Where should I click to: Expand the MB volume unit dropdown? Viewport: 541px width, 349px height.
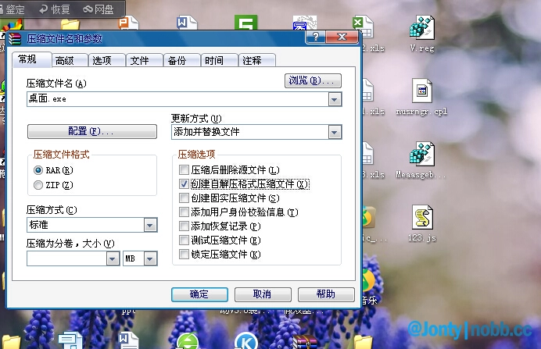point(150,258)
